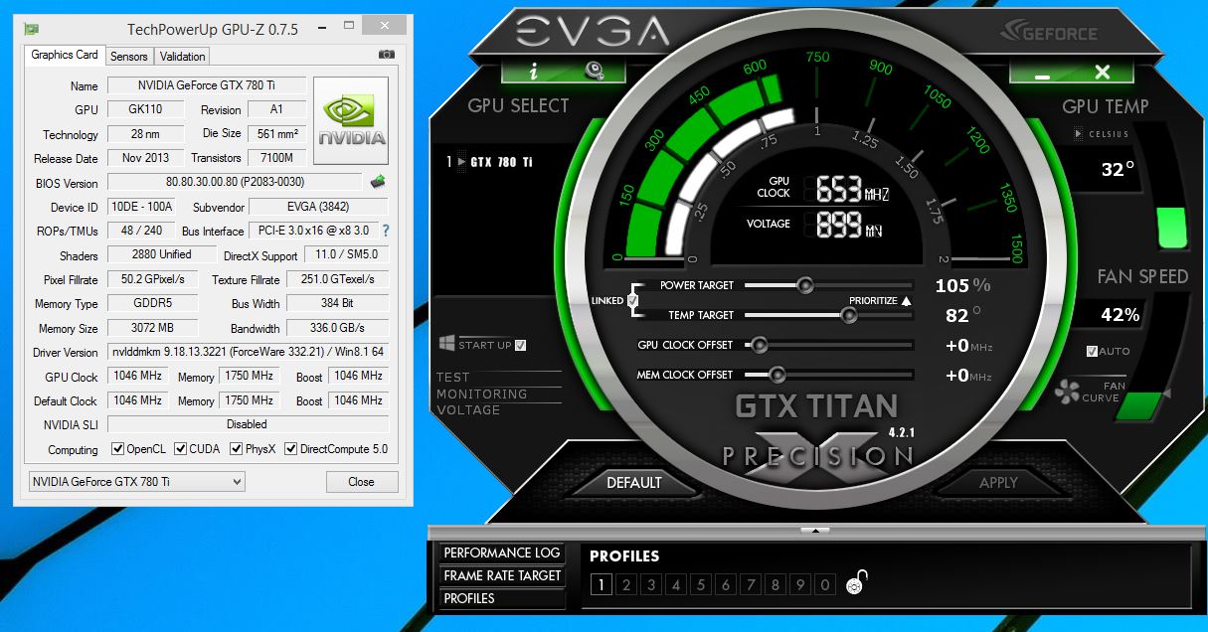The image size is (1208, 632).
Task: Select profile slot 1
Action: [601, 584]
